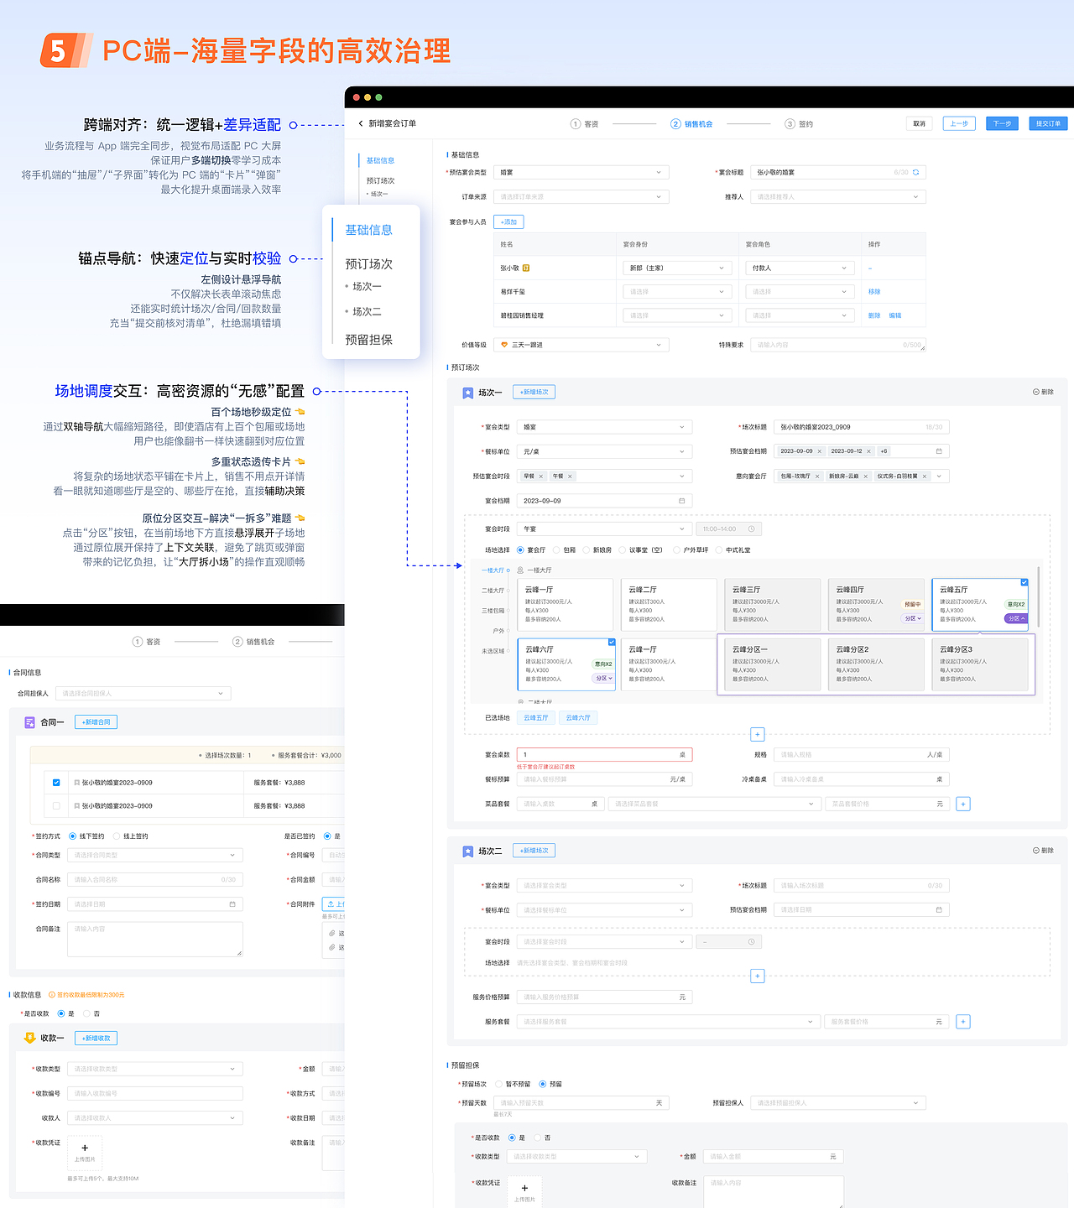The image size is (1074, 1208).
Task: Click the calendar icon in 场次一 宴会档期 field
Action: (681, 501)
